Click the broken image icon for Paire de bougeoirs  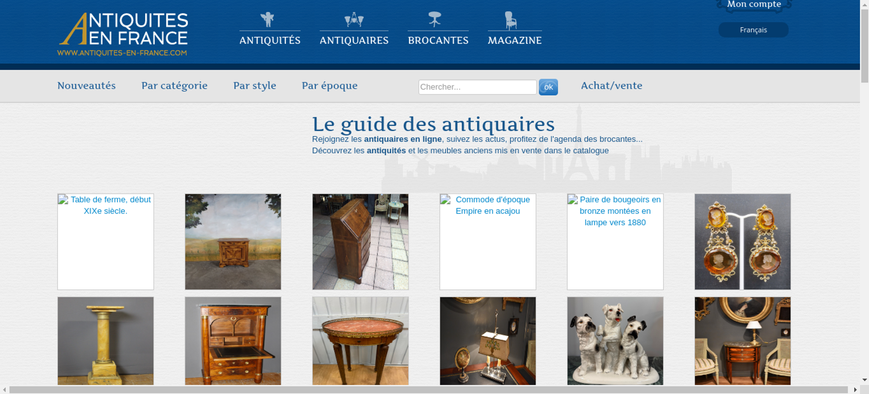pyautogui.click(x=573, y=200)
